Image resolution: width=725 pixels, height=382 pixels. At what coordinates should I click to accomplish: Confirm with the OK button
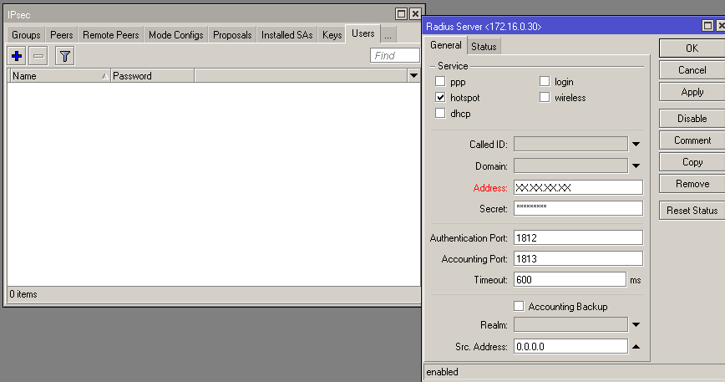tap(692, 48)
